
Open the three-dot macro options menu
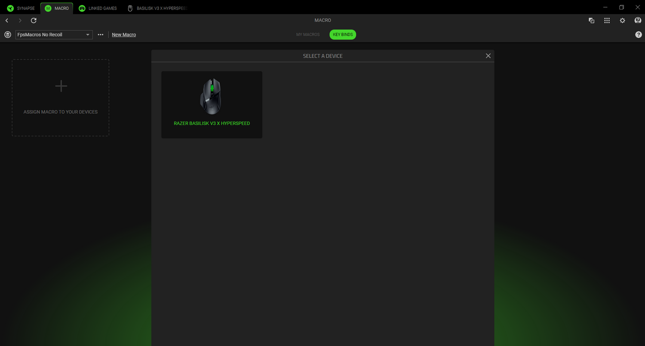point(101,35)
